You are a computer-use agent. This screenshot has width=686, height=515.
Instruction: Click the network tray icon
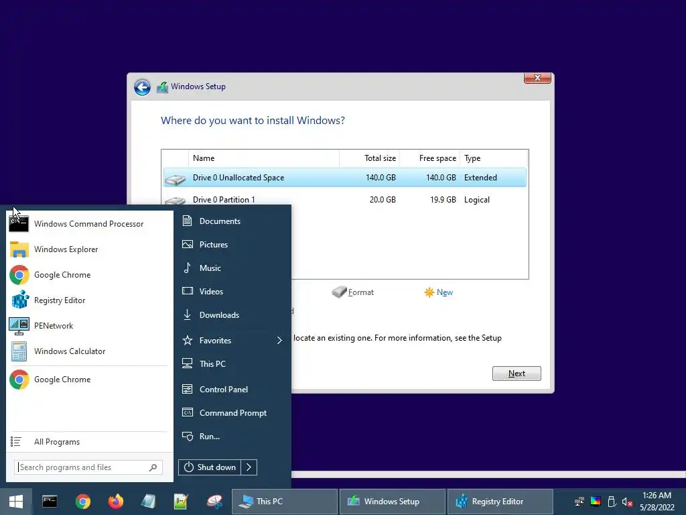pyautogui.click(x=579, y=502)
